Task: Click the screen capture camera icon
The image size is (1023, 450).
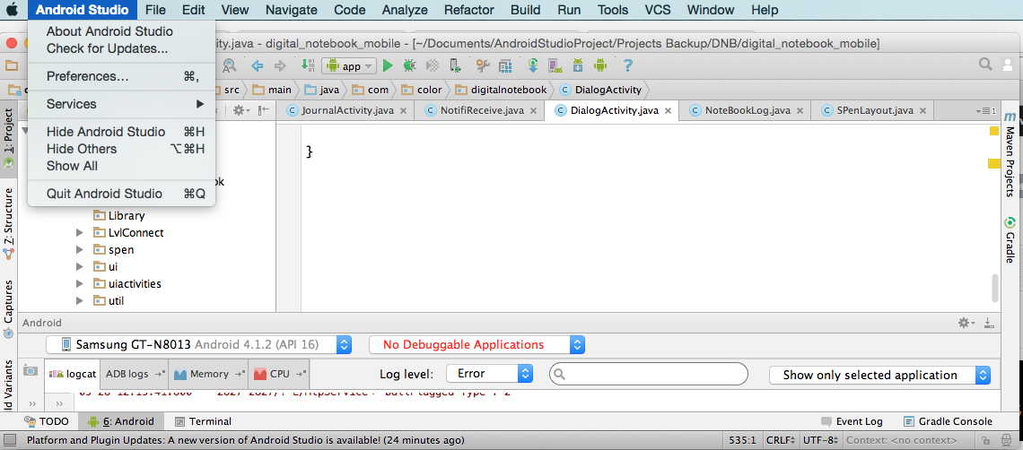Action: pos(30,370)
